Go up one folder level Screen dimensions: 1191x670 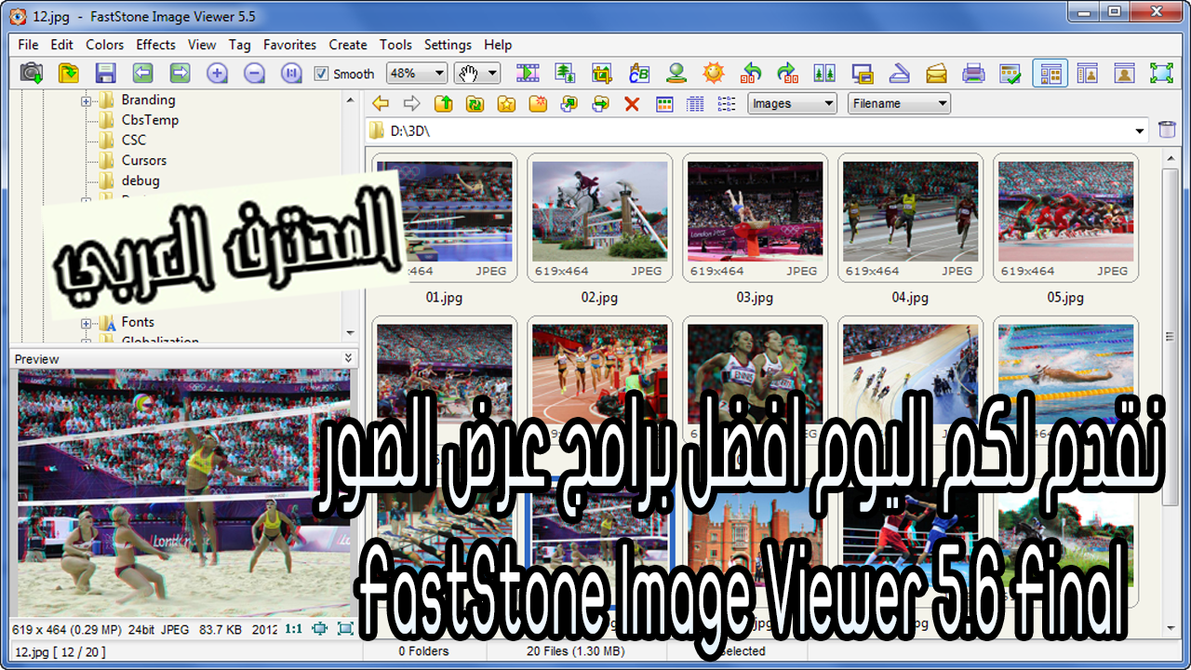click(x=444, y=103)
